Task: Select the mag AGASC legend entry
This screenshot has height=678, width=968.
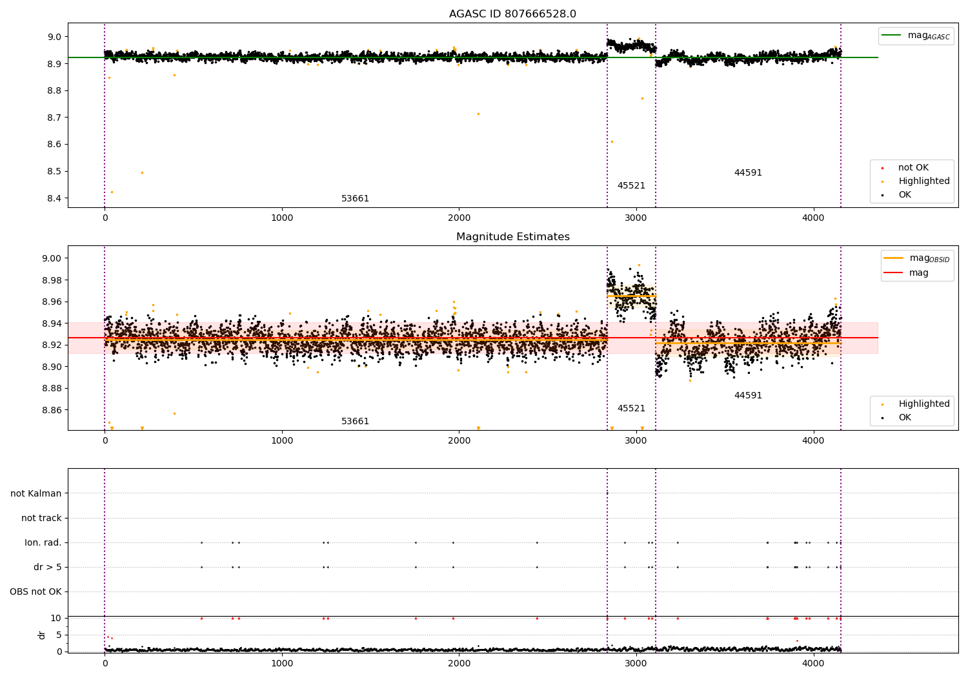Action: pos(916,36)
